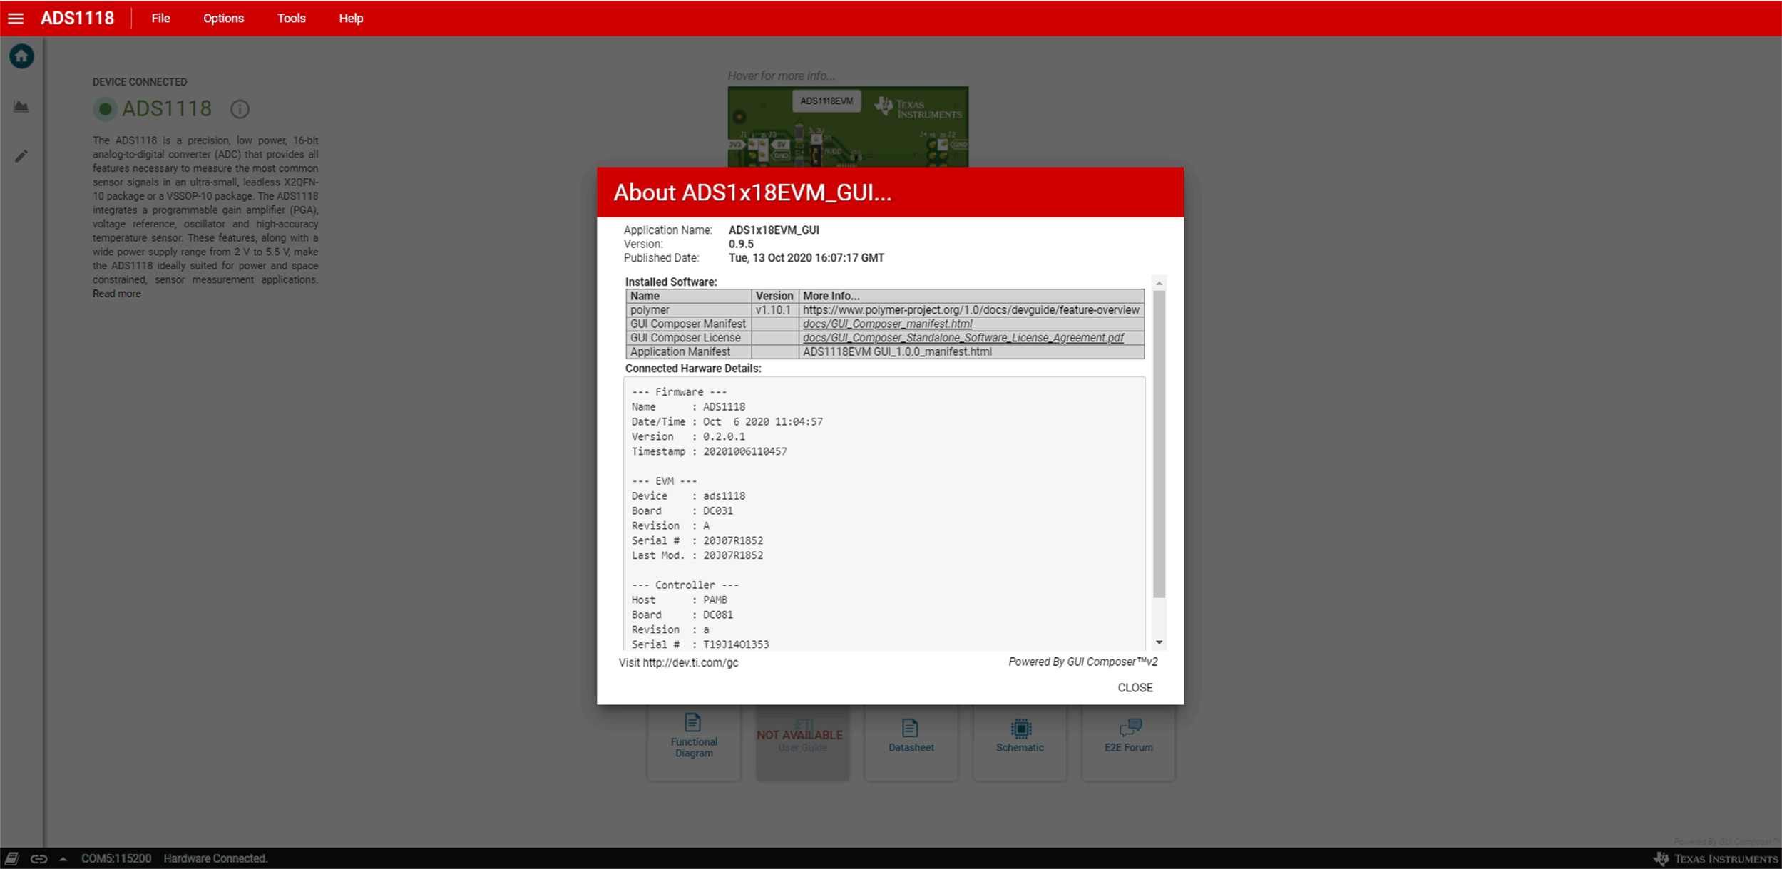
Task: Click the Home icon in the sidebar
Action: point(21,56)
